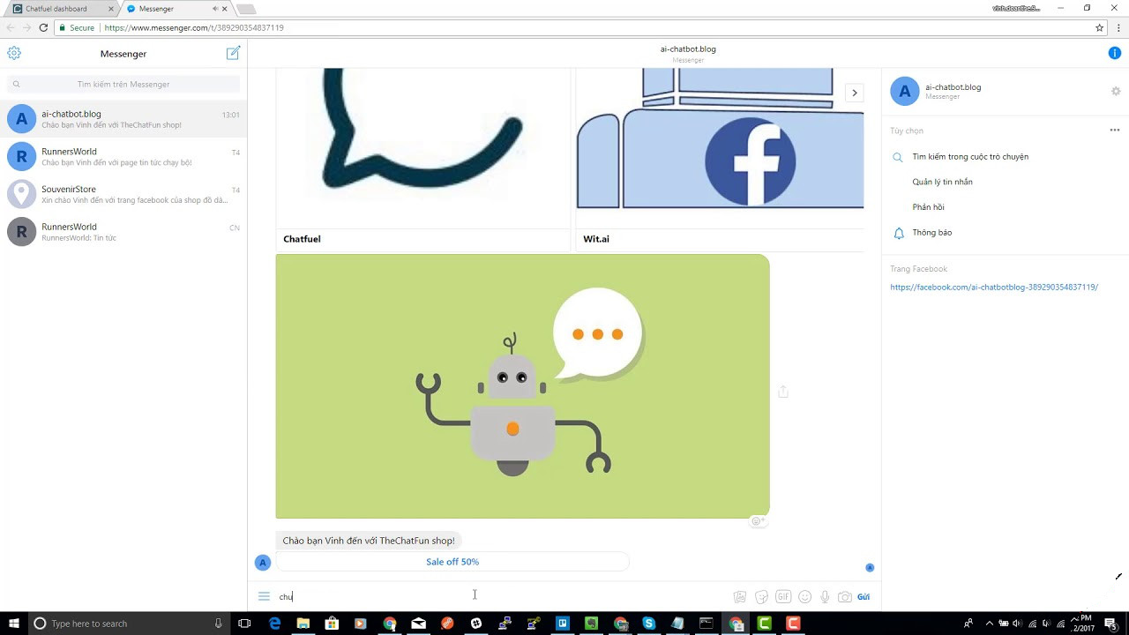
Task: Launch Microsoft Edge from the taskbar
Action: tap(274, 624)
